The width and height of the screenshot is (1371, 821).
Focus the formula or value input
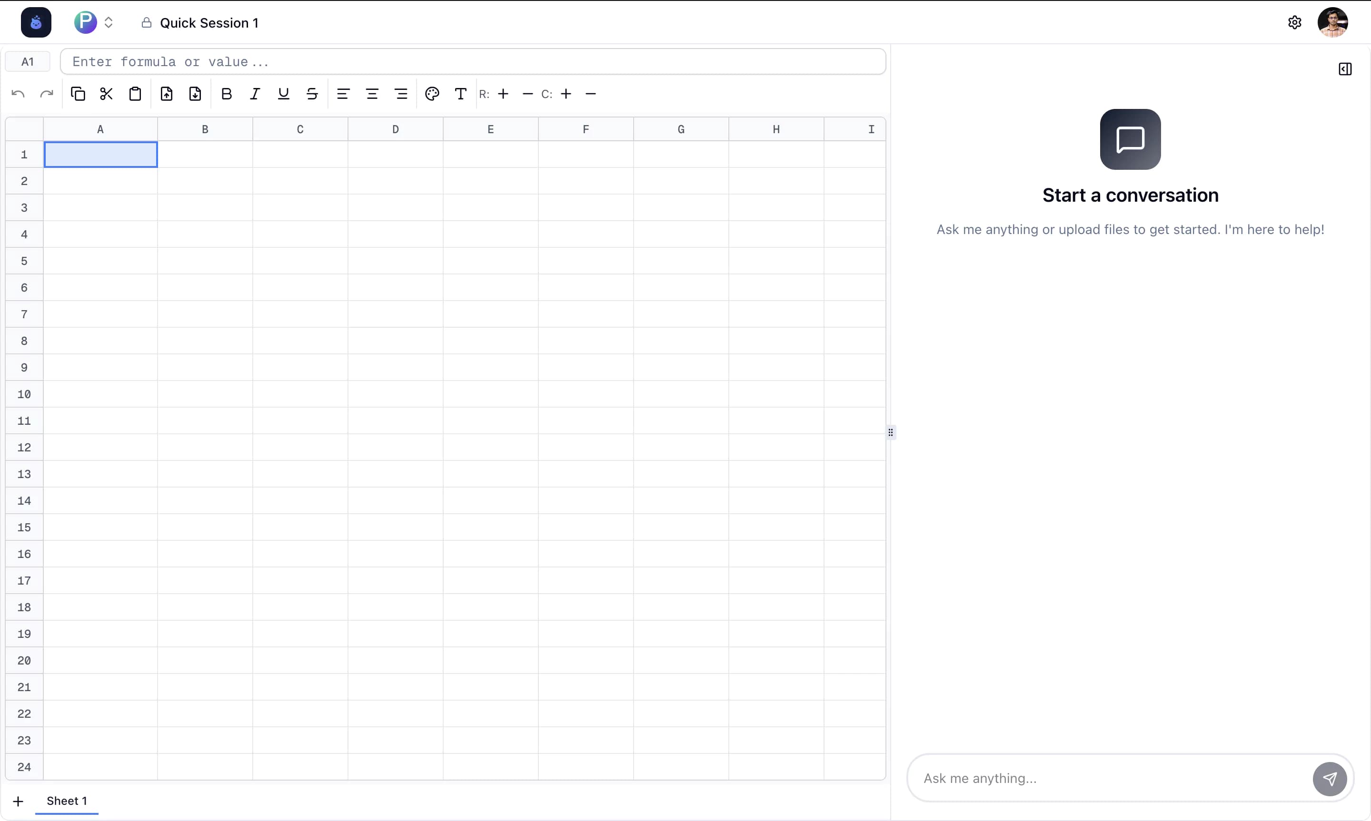click(x=472, y=61)
